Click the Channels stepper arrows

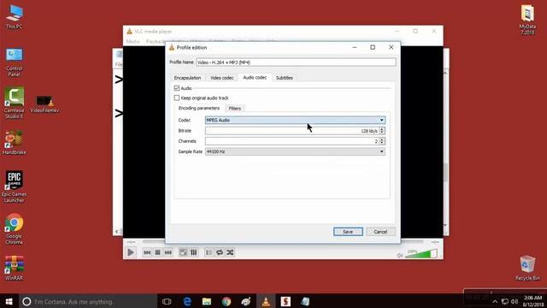click(382, 141)
